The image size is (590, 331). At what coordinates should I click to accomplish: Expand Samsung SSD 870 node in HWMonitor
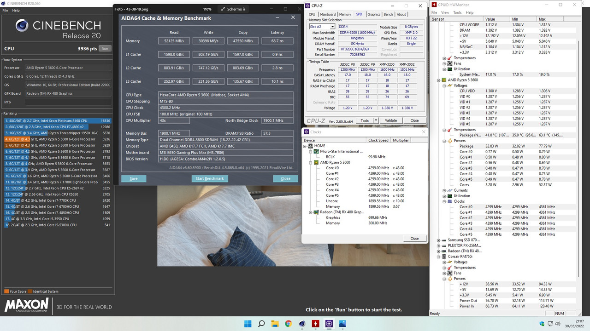point(438,240)
